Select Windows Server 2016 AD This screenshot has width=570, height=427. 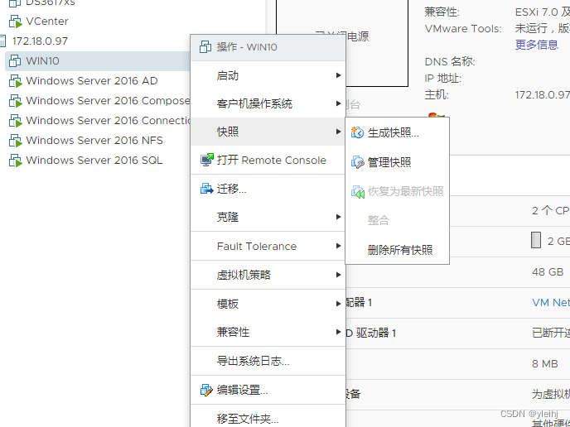click(92, 81)
